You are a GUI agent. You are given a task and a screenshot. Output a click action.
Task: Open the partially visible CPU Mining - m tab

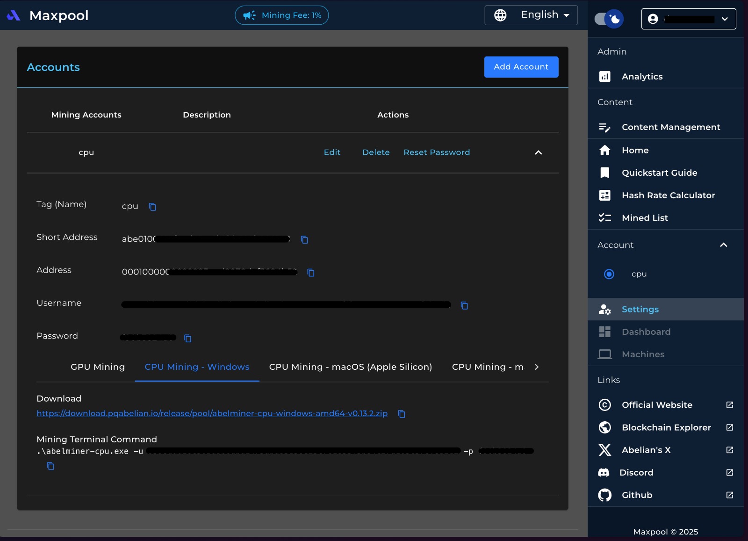pos(487,367)
